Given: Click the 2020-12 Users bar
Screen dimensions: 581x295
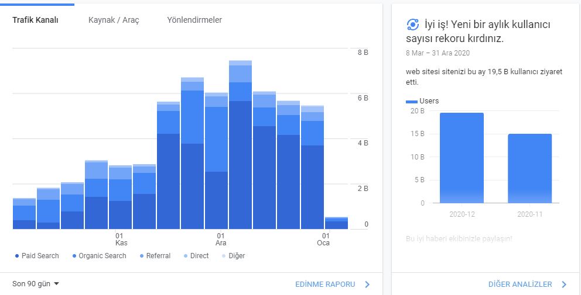Looking at the screenshot, I should 462,158.
